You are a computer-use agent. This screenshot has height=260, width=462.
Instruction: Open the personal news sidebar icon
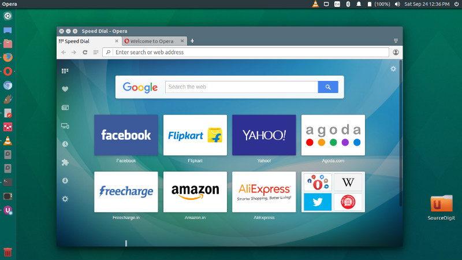[65, 107]
